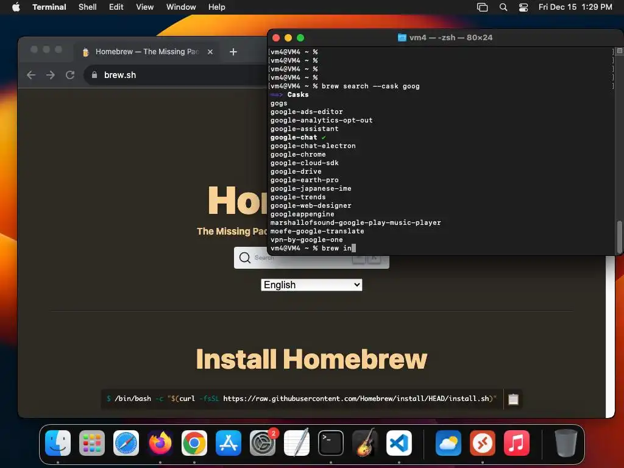Close the Homebrew browser tab
Screen dimensions: 624x468
[210, 52]
